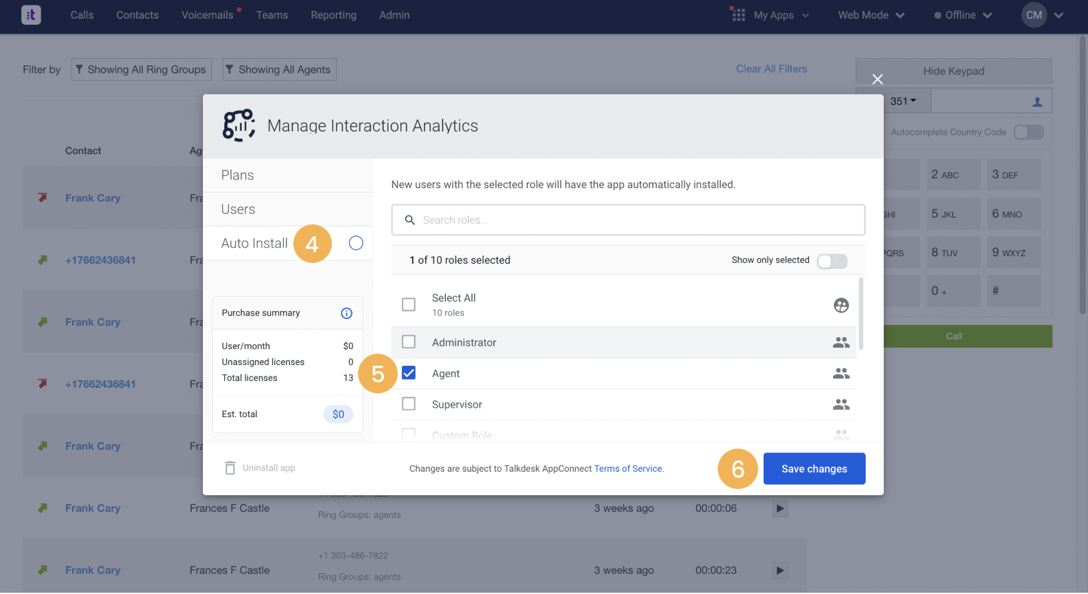Click the trash icon beside Uninstall app

(230, 468)
